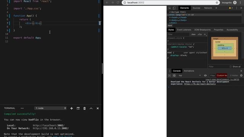Open console settings gear icon
The height and width of the screenshot is (137, 244).
241,75
